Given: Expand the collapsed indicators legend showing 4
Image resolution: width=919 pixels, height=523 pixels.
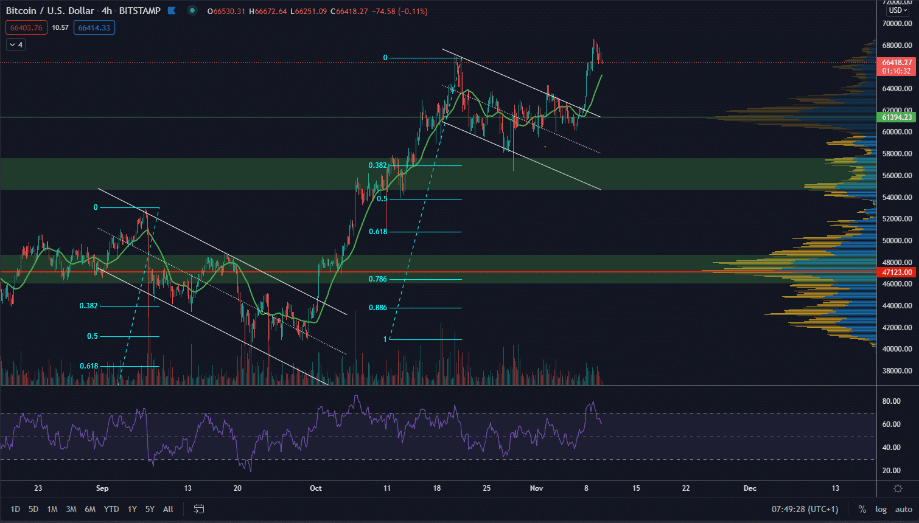Looking at the screenshot, I should click(x=16, y=45).
